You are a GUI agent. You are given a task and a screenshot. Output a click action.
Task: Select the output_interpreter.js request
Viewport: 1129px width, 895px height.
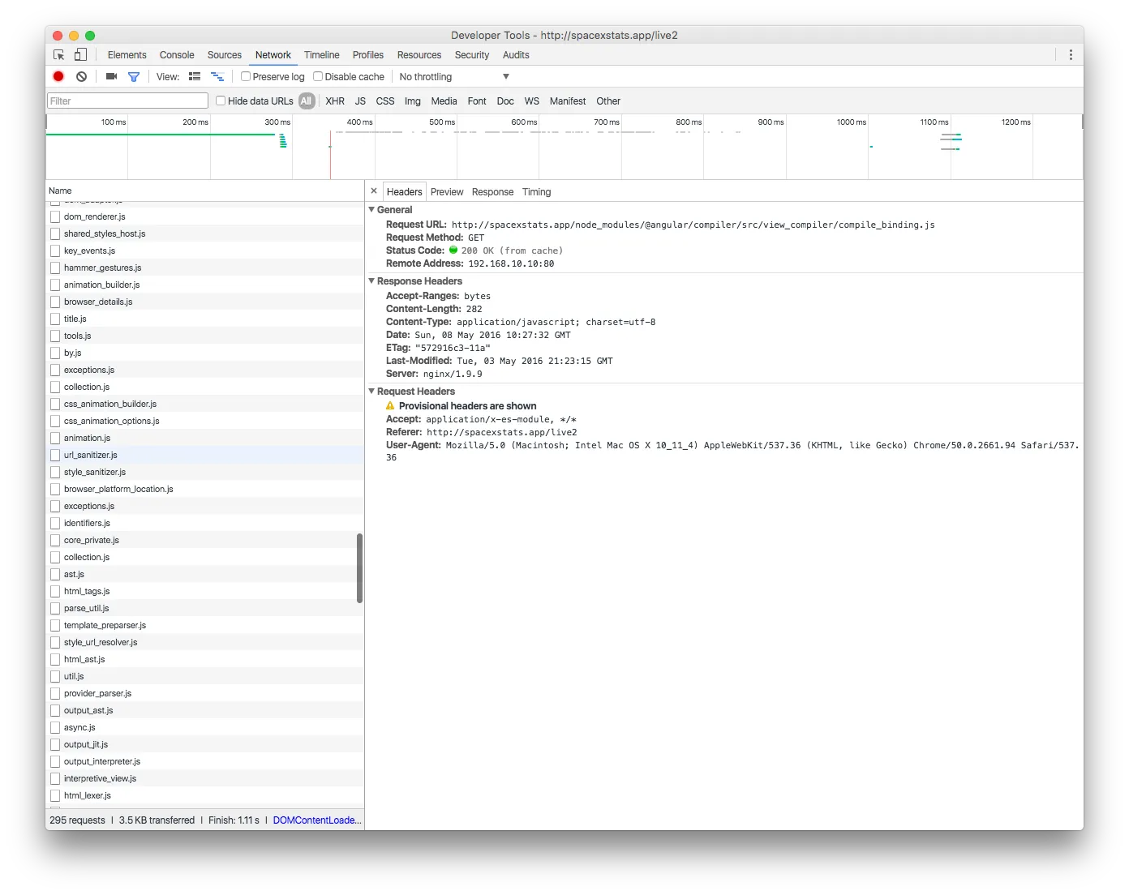204,761
